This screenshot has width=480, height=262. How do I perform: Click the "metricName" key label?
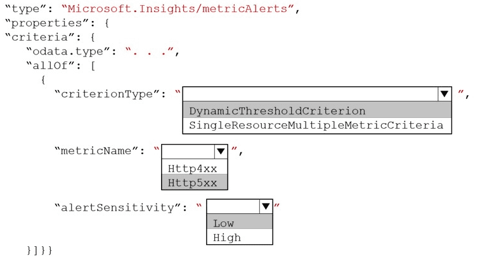pos(97,150)
